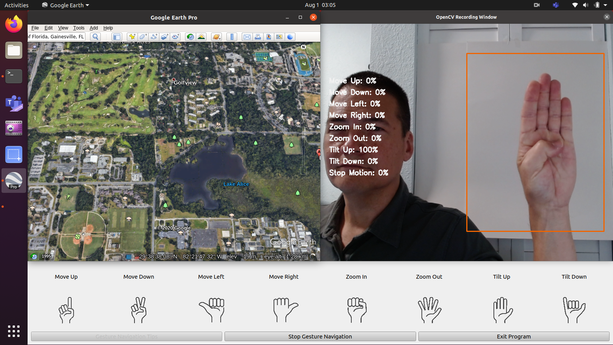Open the screenshot tool from the dock

point(14,155)
